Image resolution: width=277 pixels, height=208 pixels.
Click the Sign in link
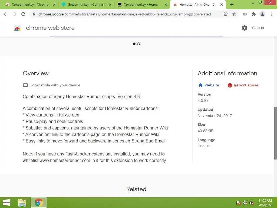[258, 28]
